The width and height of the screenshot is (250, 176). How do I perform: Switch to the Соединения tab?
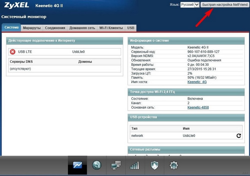55,28
